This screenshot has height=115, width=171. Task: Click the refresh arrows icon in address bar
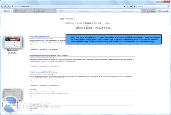(x=131, y=7)
